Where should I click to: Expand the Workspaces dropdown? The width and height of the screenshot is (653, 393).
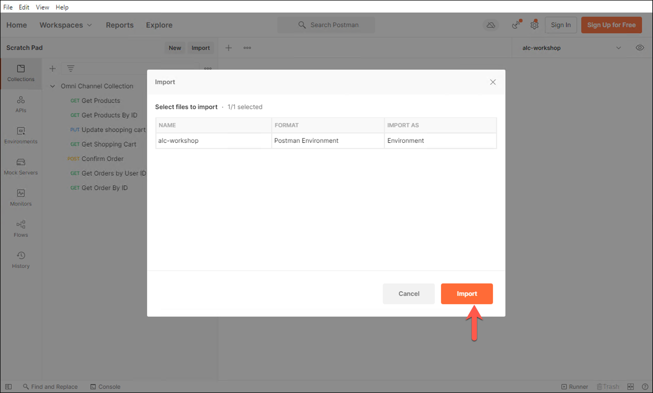pyautogui.click(x=66, y=25)
